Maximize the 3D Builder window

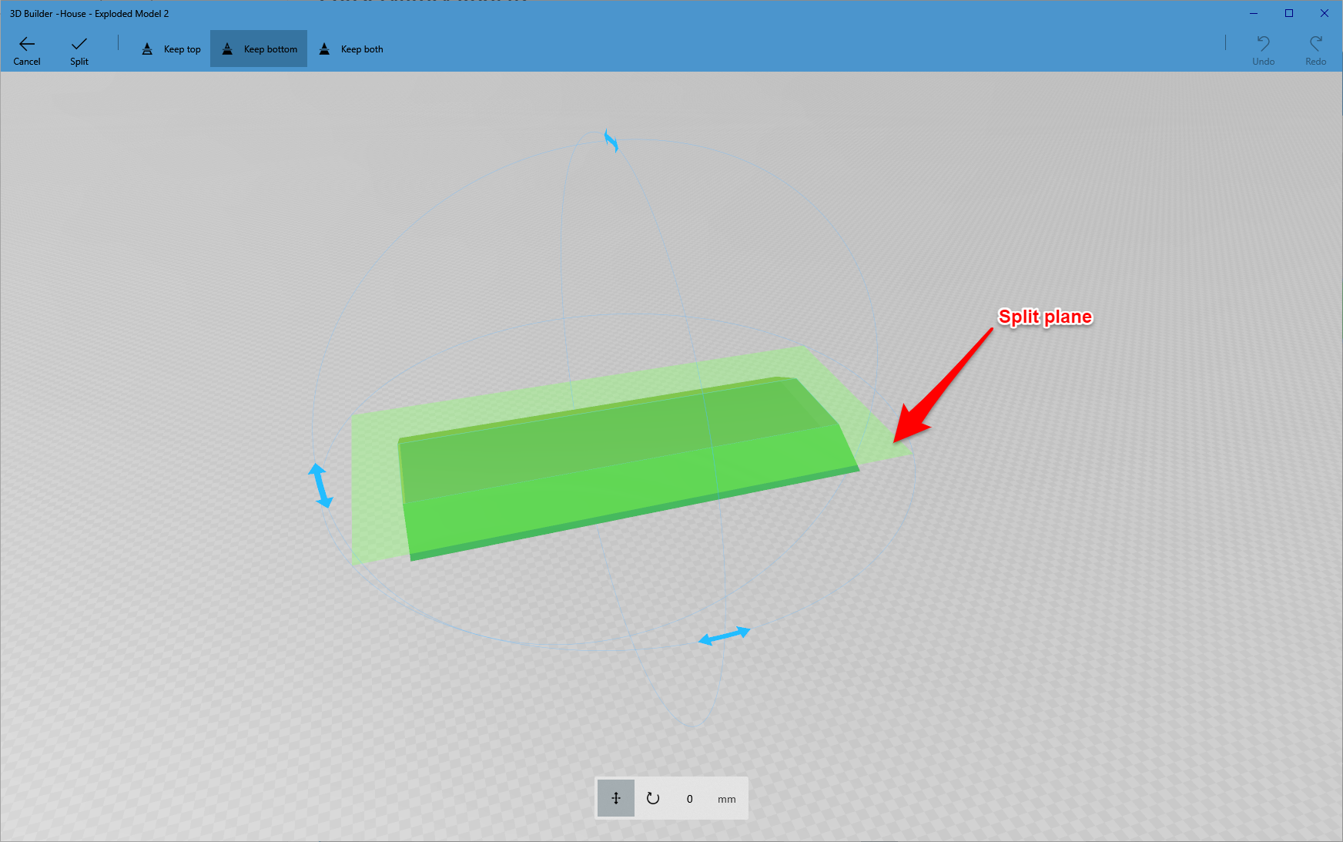[x=1289, y=13]
